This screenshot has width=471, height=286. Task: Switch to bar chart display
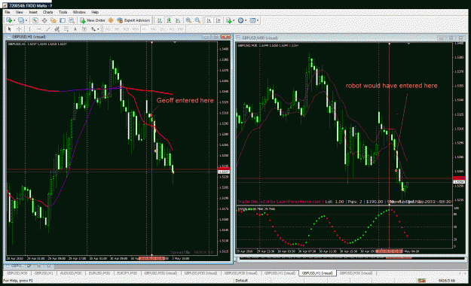click(x=160, y=20)
